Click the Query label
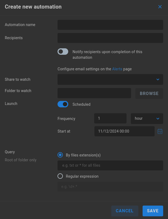Image resolution: width=168 pixels, height=219 pixels. [10, 152]
